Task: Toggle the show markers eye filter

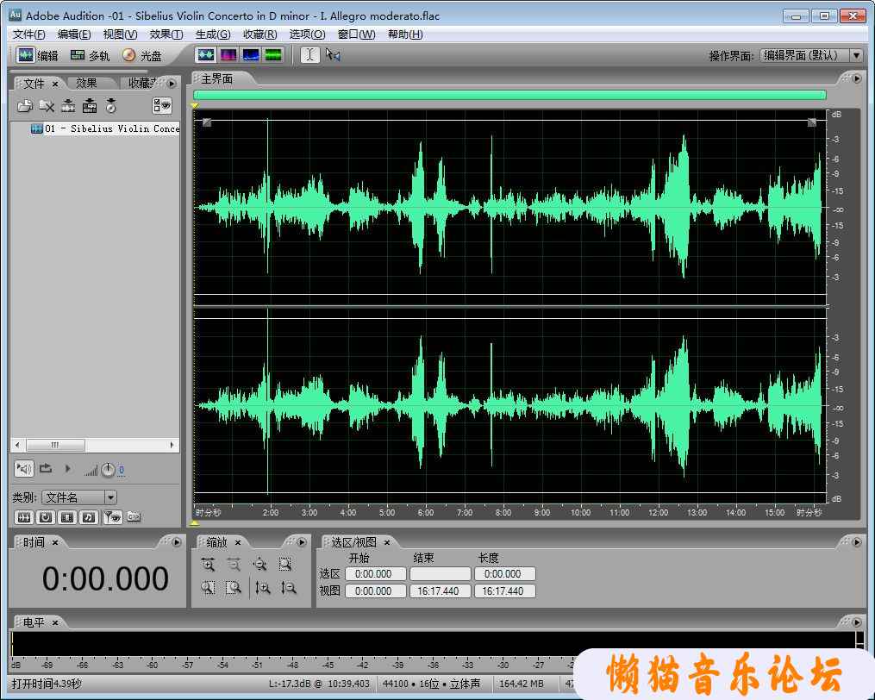Action: (113, 517)
